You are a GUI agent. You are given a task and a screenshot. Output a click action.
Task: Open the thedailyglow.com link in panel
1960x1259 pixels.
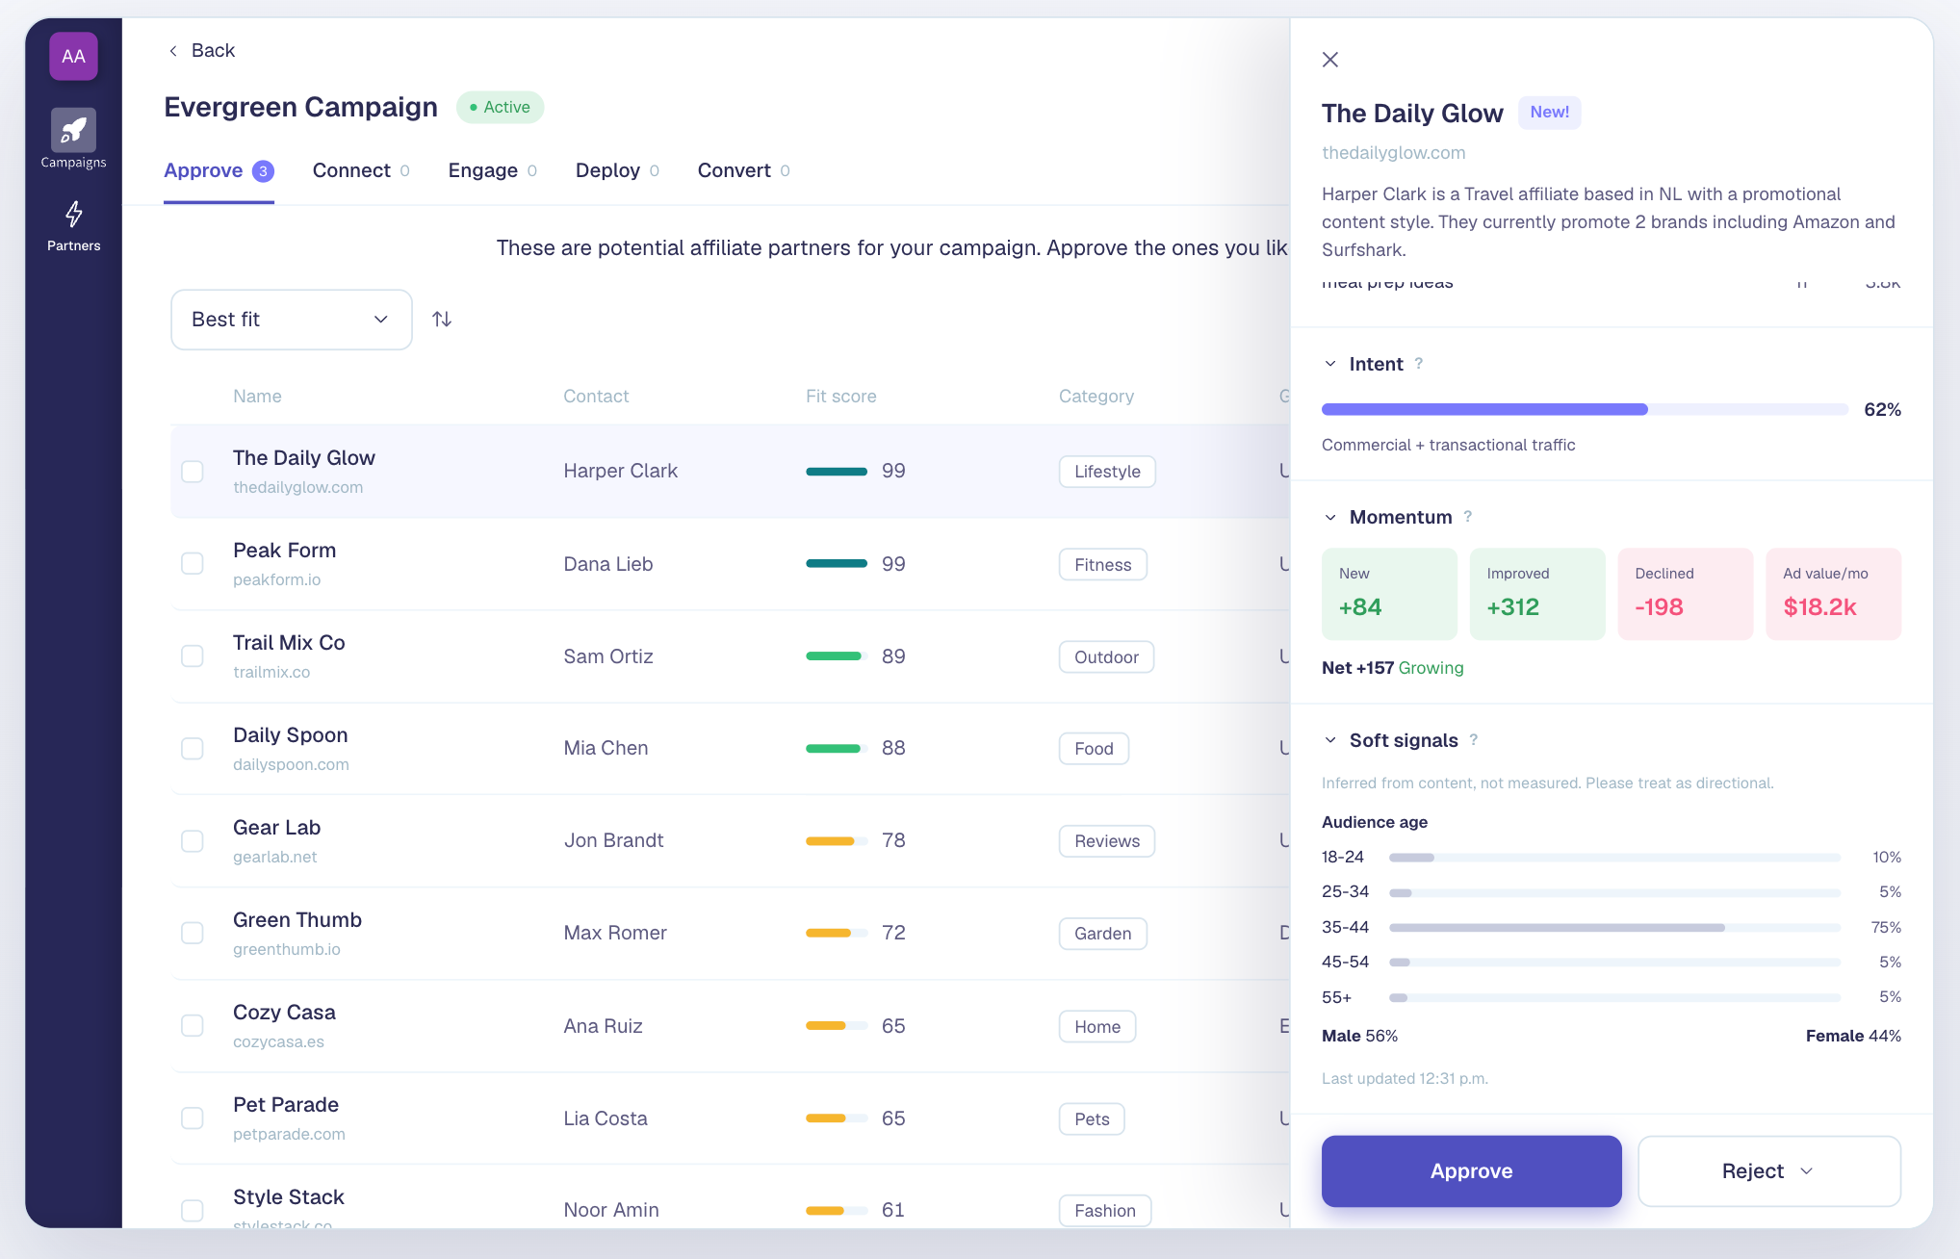pos(1393,152)
